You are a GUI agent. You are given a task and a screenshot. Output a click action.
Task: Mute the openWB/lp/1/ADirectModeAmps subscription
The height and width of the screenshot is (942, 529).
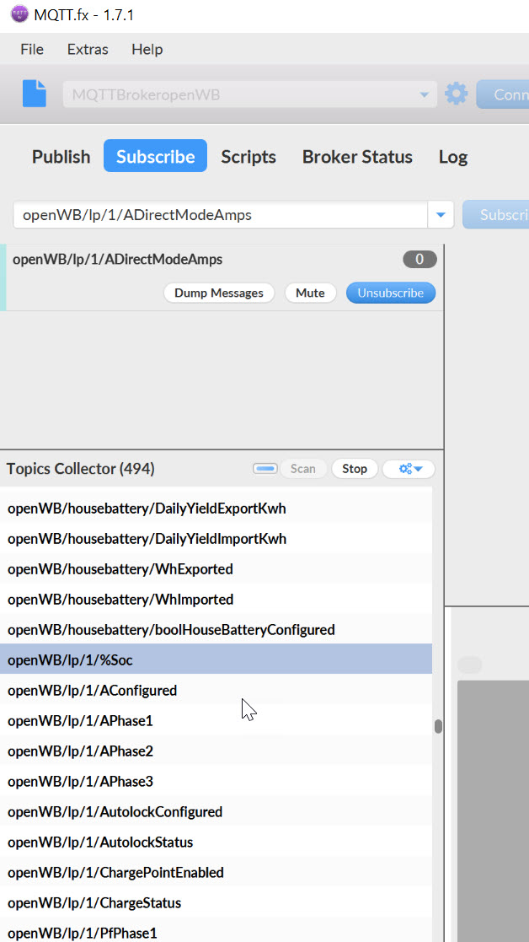tap(310, 293)
